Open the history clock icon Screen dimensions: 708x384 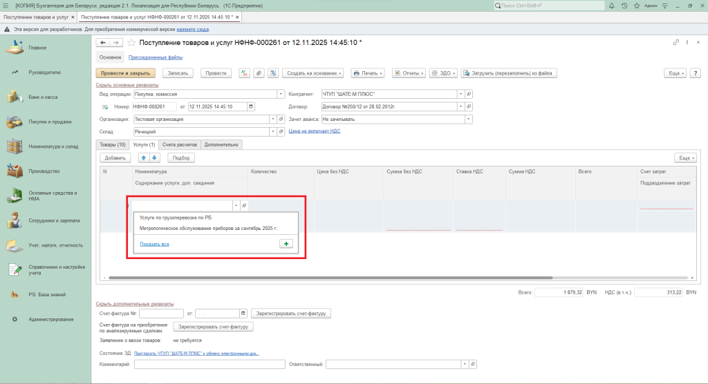(x=624, y=6)
